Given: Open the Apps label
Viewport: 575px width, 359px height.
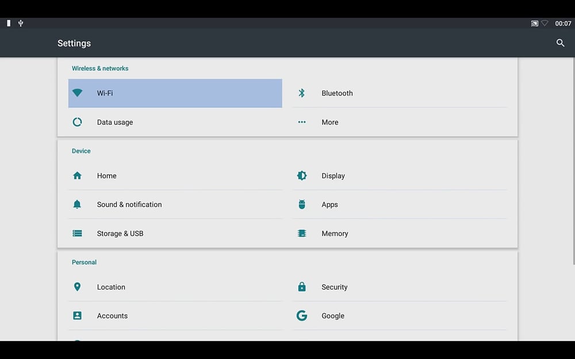Looking at the screenshot, I should (329, 205).
